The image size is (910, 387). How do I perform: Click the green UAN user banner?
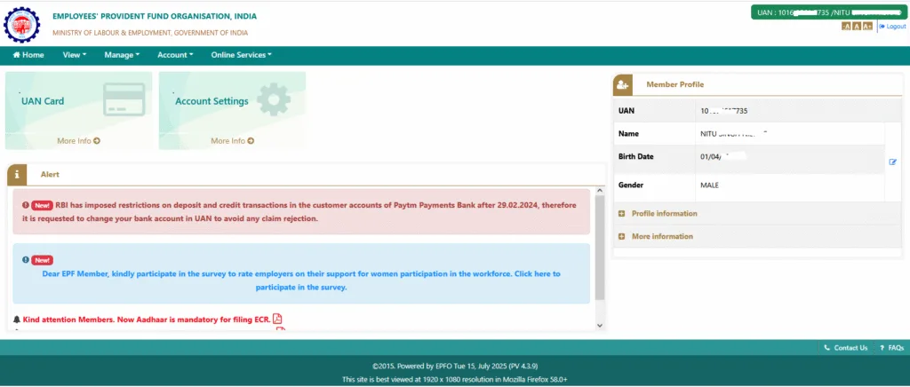pos(828,12)
